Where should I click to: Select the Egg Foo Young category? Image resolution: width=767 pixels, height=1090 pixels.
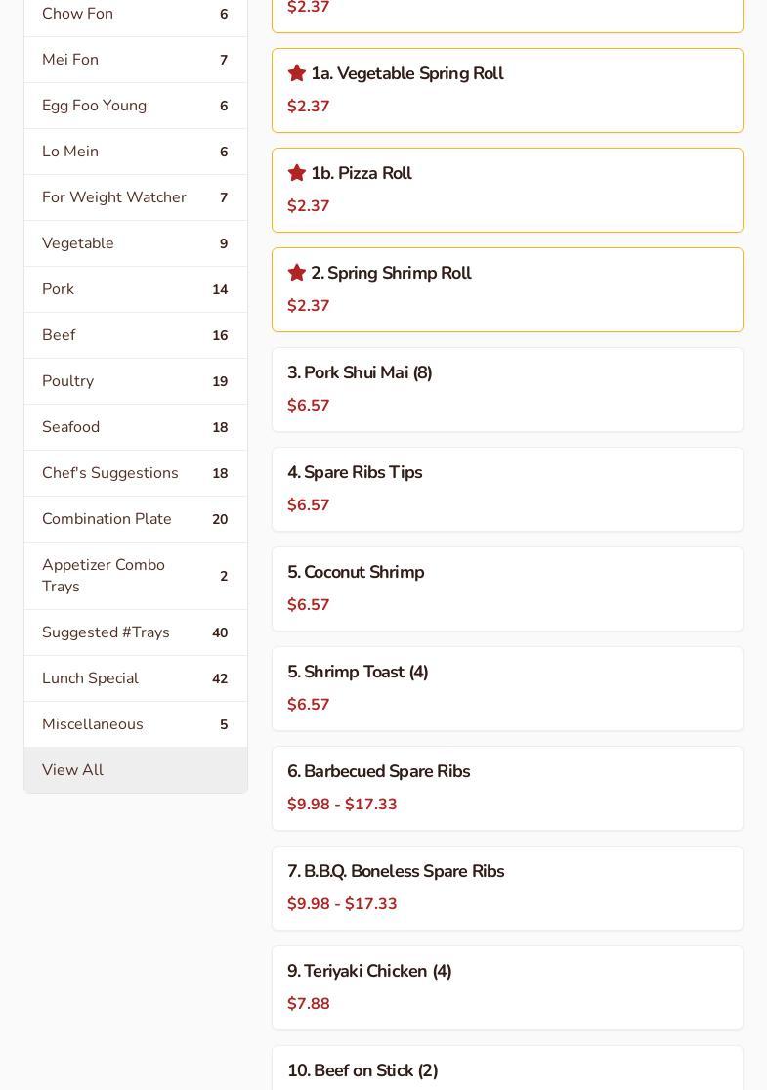[135, 106]
